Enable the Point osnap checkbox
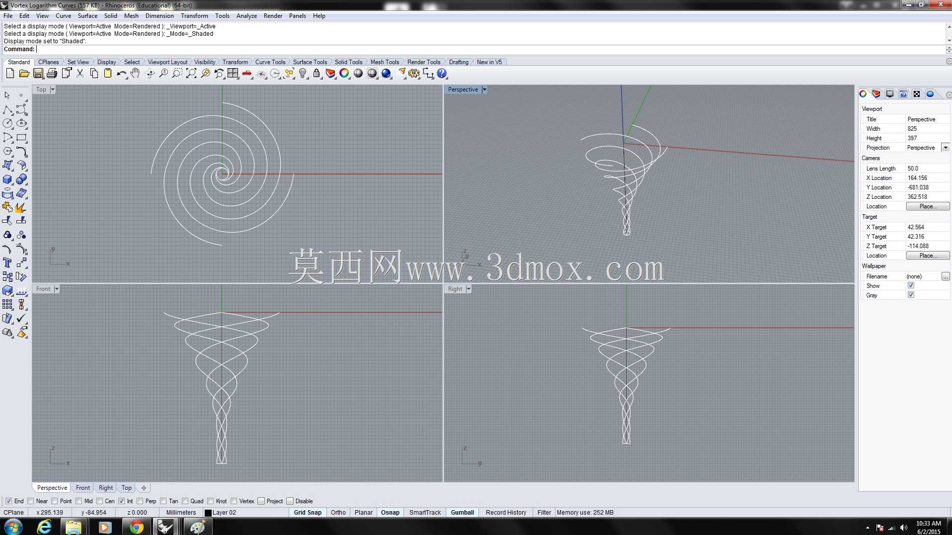Image resolution: width=952 pixels, height=535 pixels. coord(55,501)
